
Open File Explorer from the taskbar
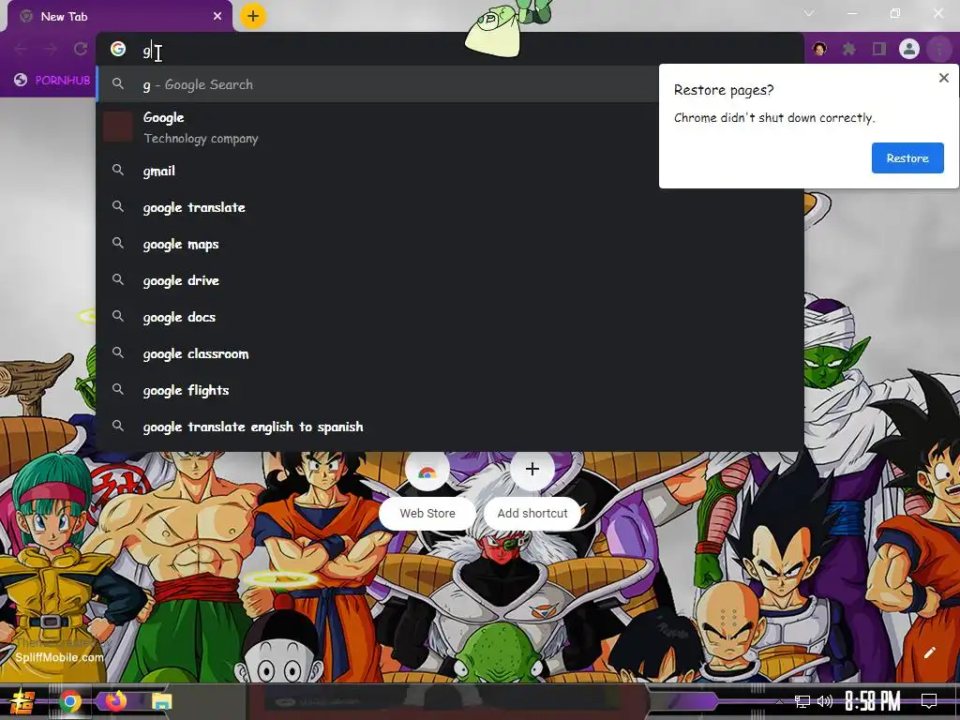(161, 701)
